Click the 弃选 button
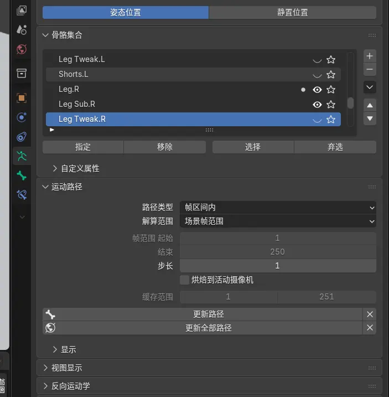The height and width of the screenshot is (397, 389). tap(335, 147)
